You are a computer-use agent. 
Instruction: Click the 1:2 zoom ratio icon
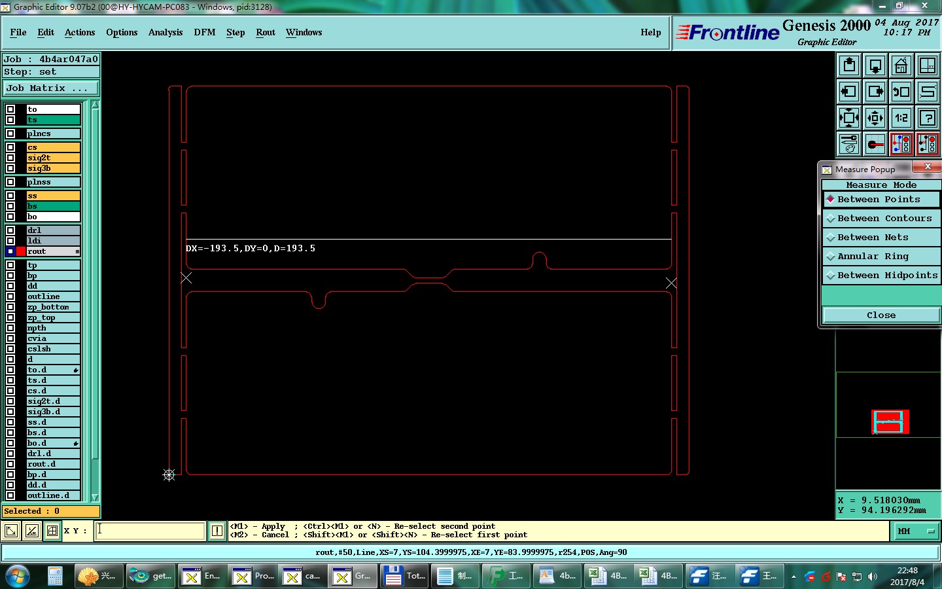(x=901, y=118)
